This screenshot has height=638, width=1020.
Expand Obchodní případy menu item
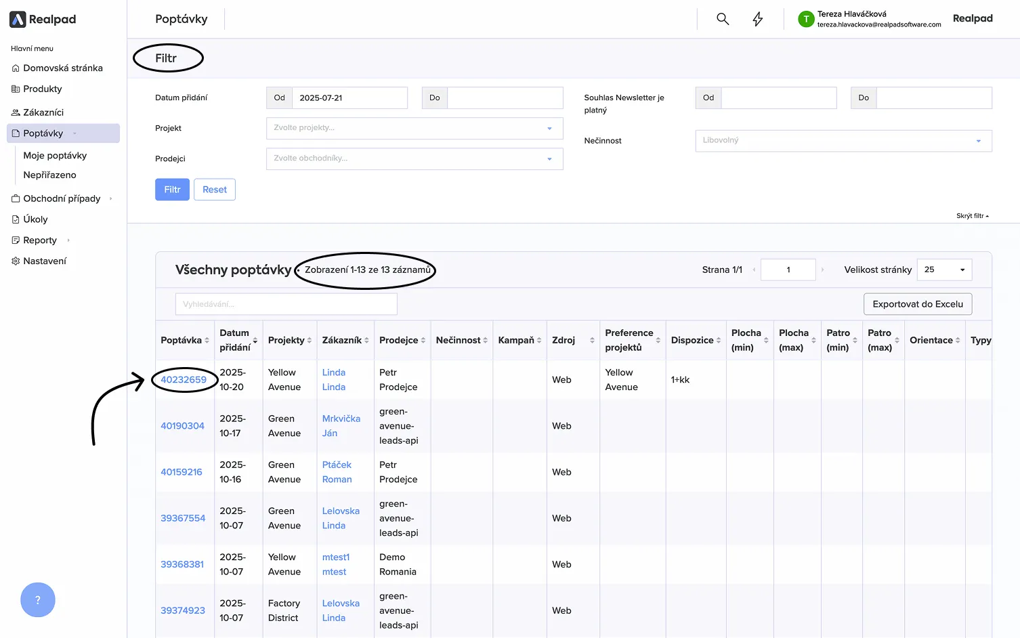62,198
